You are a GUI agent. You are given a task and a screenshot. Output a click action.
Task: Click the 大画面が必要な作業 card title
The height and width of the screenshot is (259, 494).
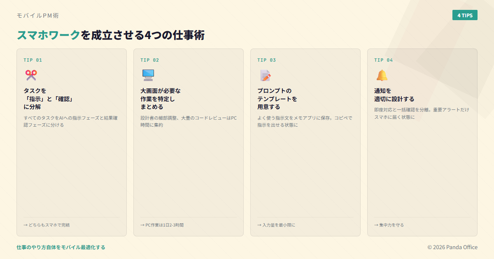[161, 99]
